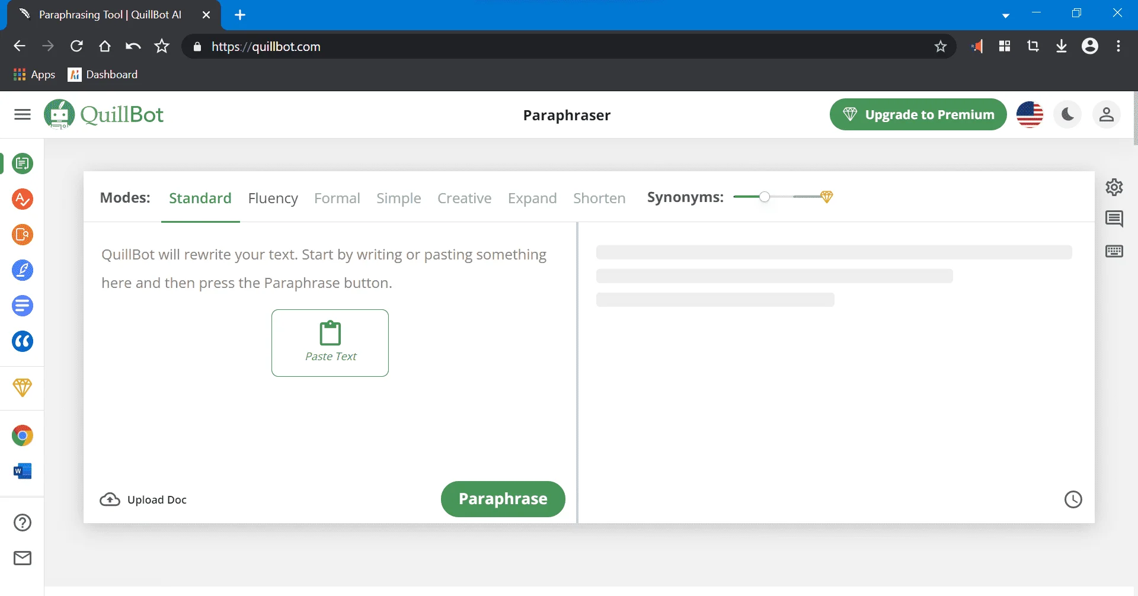Click the browser address bar URL

[266, 46]
